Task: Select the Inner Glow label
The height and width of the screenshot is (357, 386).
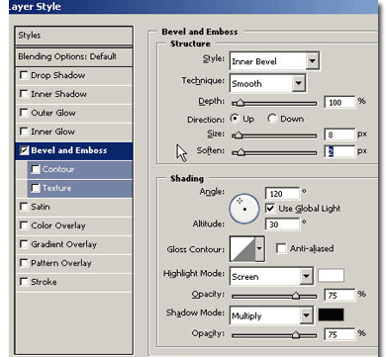Action: coord(52,132)
